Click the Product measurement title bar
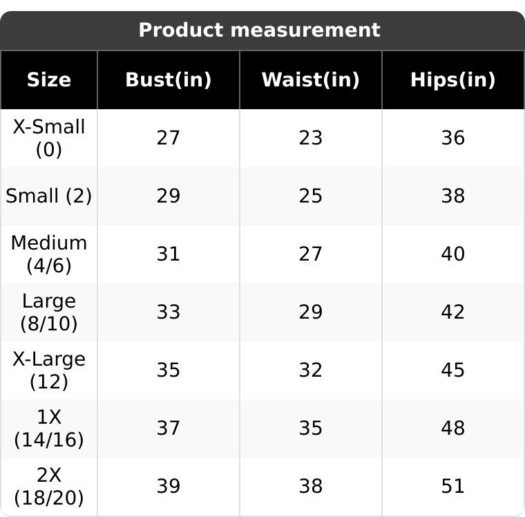This screenshot has width=525, height=517. tap(259, 30)
